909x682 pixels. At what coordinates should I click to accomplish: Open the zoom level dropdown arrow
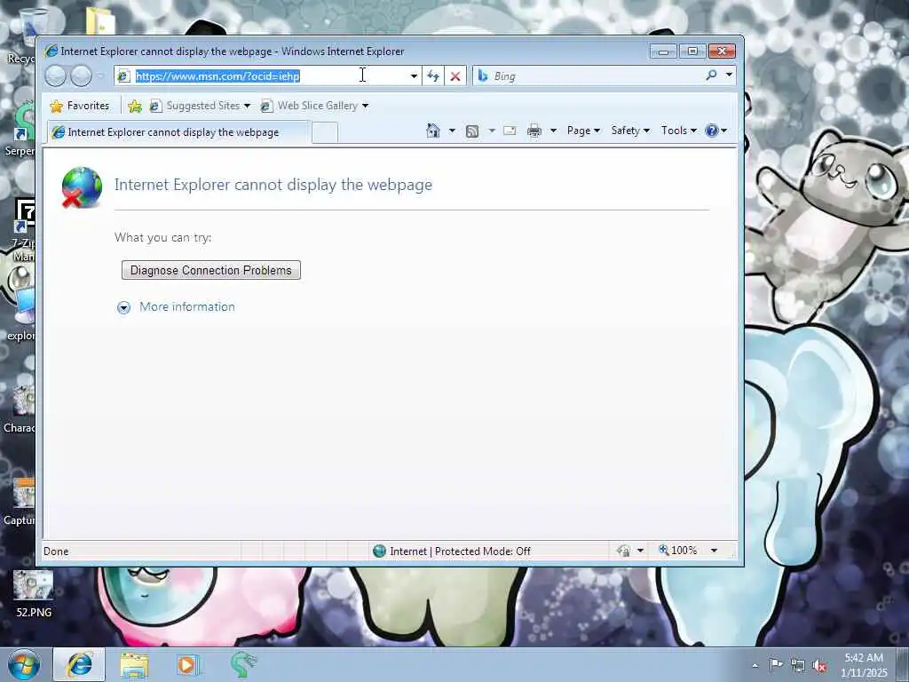point(715,551)
